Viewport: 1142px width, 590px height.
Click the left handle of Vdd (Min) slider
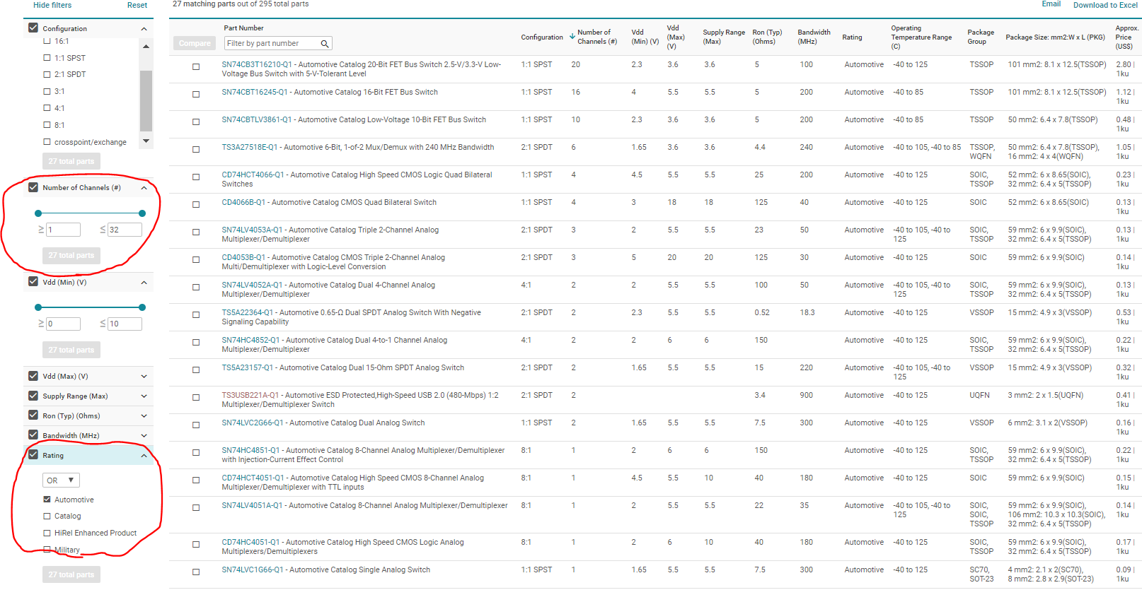[x=38, y=307]
